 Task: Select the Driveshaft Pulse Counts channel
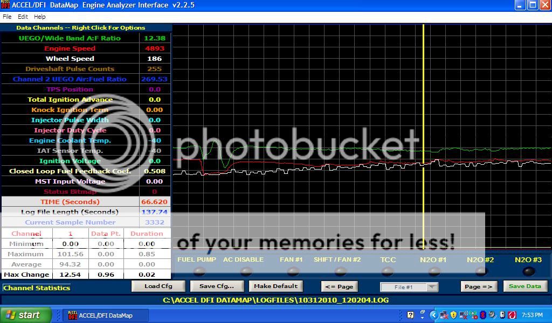70,68
